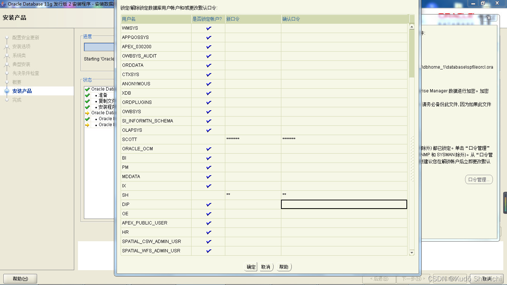Click the account table scrollbar thumb
507x285 pixels.
coord(412,54)
